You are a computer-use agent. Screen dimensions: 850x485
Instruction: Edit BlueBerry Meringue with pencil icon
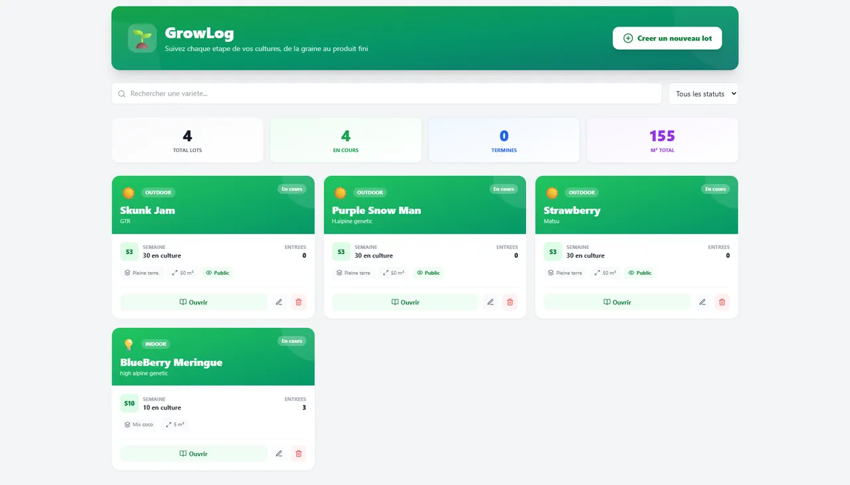pyautogui.click(x=279, y=454)
